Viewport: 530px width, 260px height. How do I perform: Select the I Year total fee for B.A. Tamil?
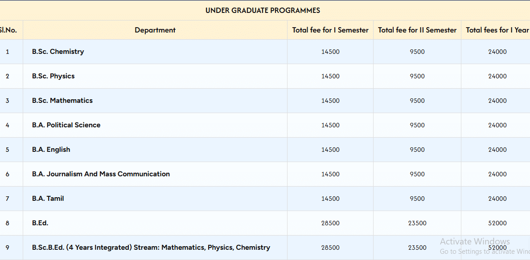[497, 199]
